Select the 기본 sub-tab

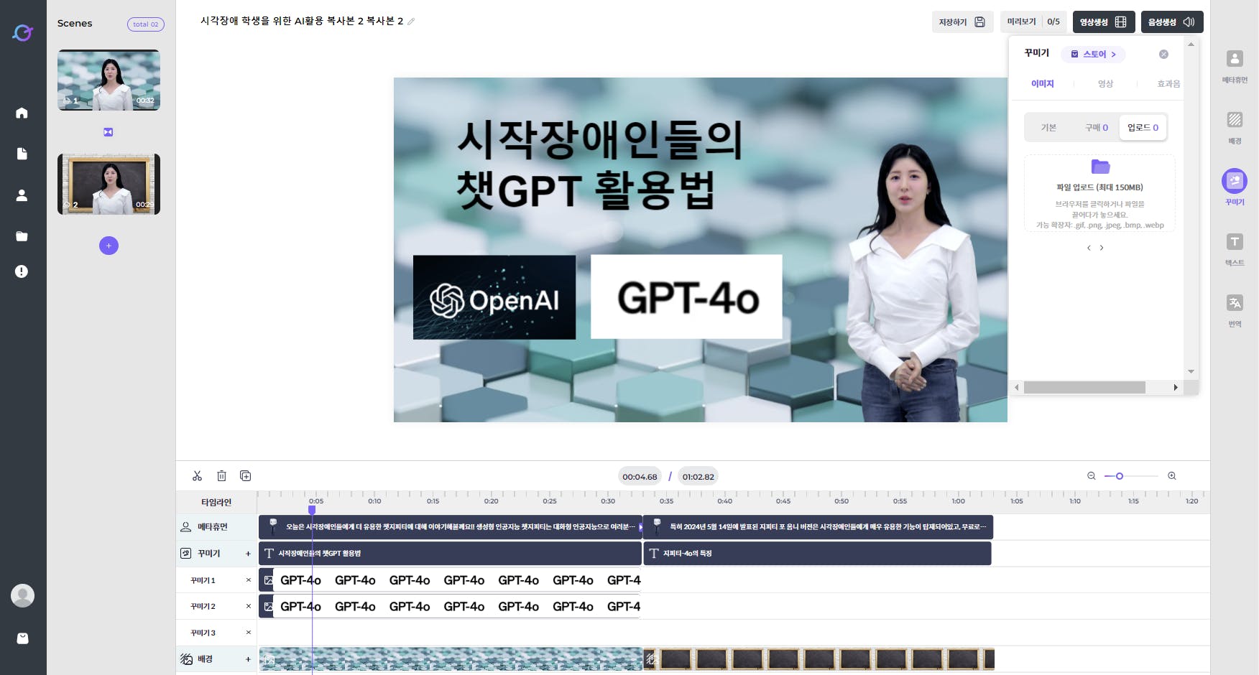pyautogui.click(x=1048, y=128)
